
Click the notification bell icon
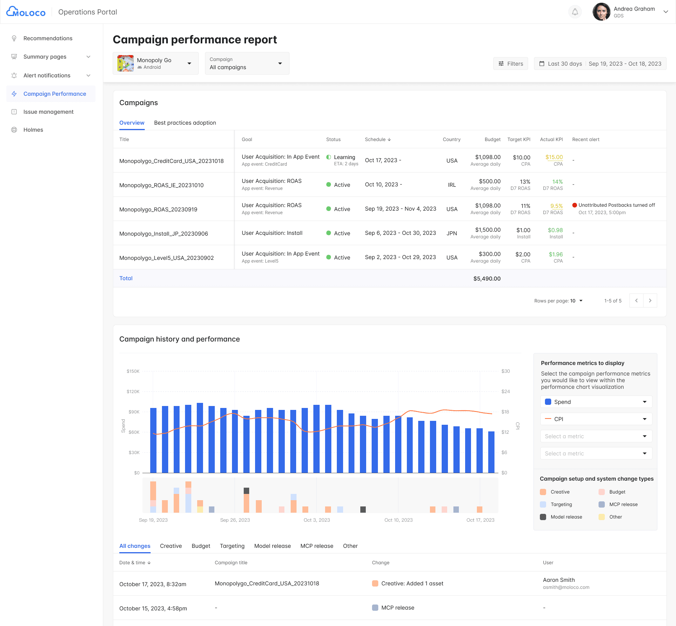[x=575, y=12]
